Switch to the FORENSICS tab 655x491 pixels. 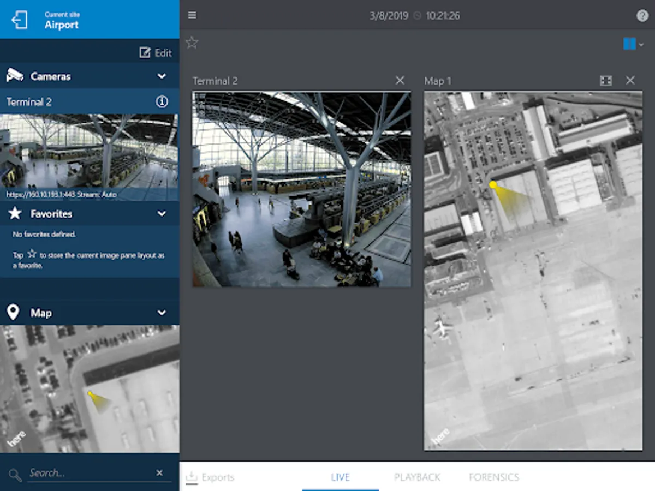point(494,477)
